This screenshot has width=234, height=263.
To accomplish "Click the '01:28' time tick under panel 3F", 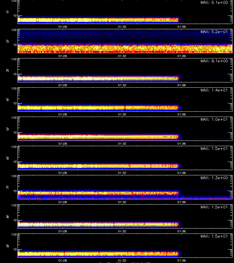I will (63, 85).
